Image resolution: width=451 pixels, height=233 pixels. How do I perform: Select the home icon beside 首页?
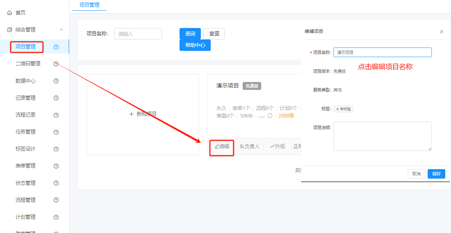pyautogui.click(x=9, y=12)
